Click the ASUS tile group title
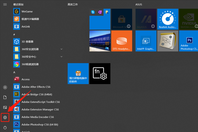 139,5
